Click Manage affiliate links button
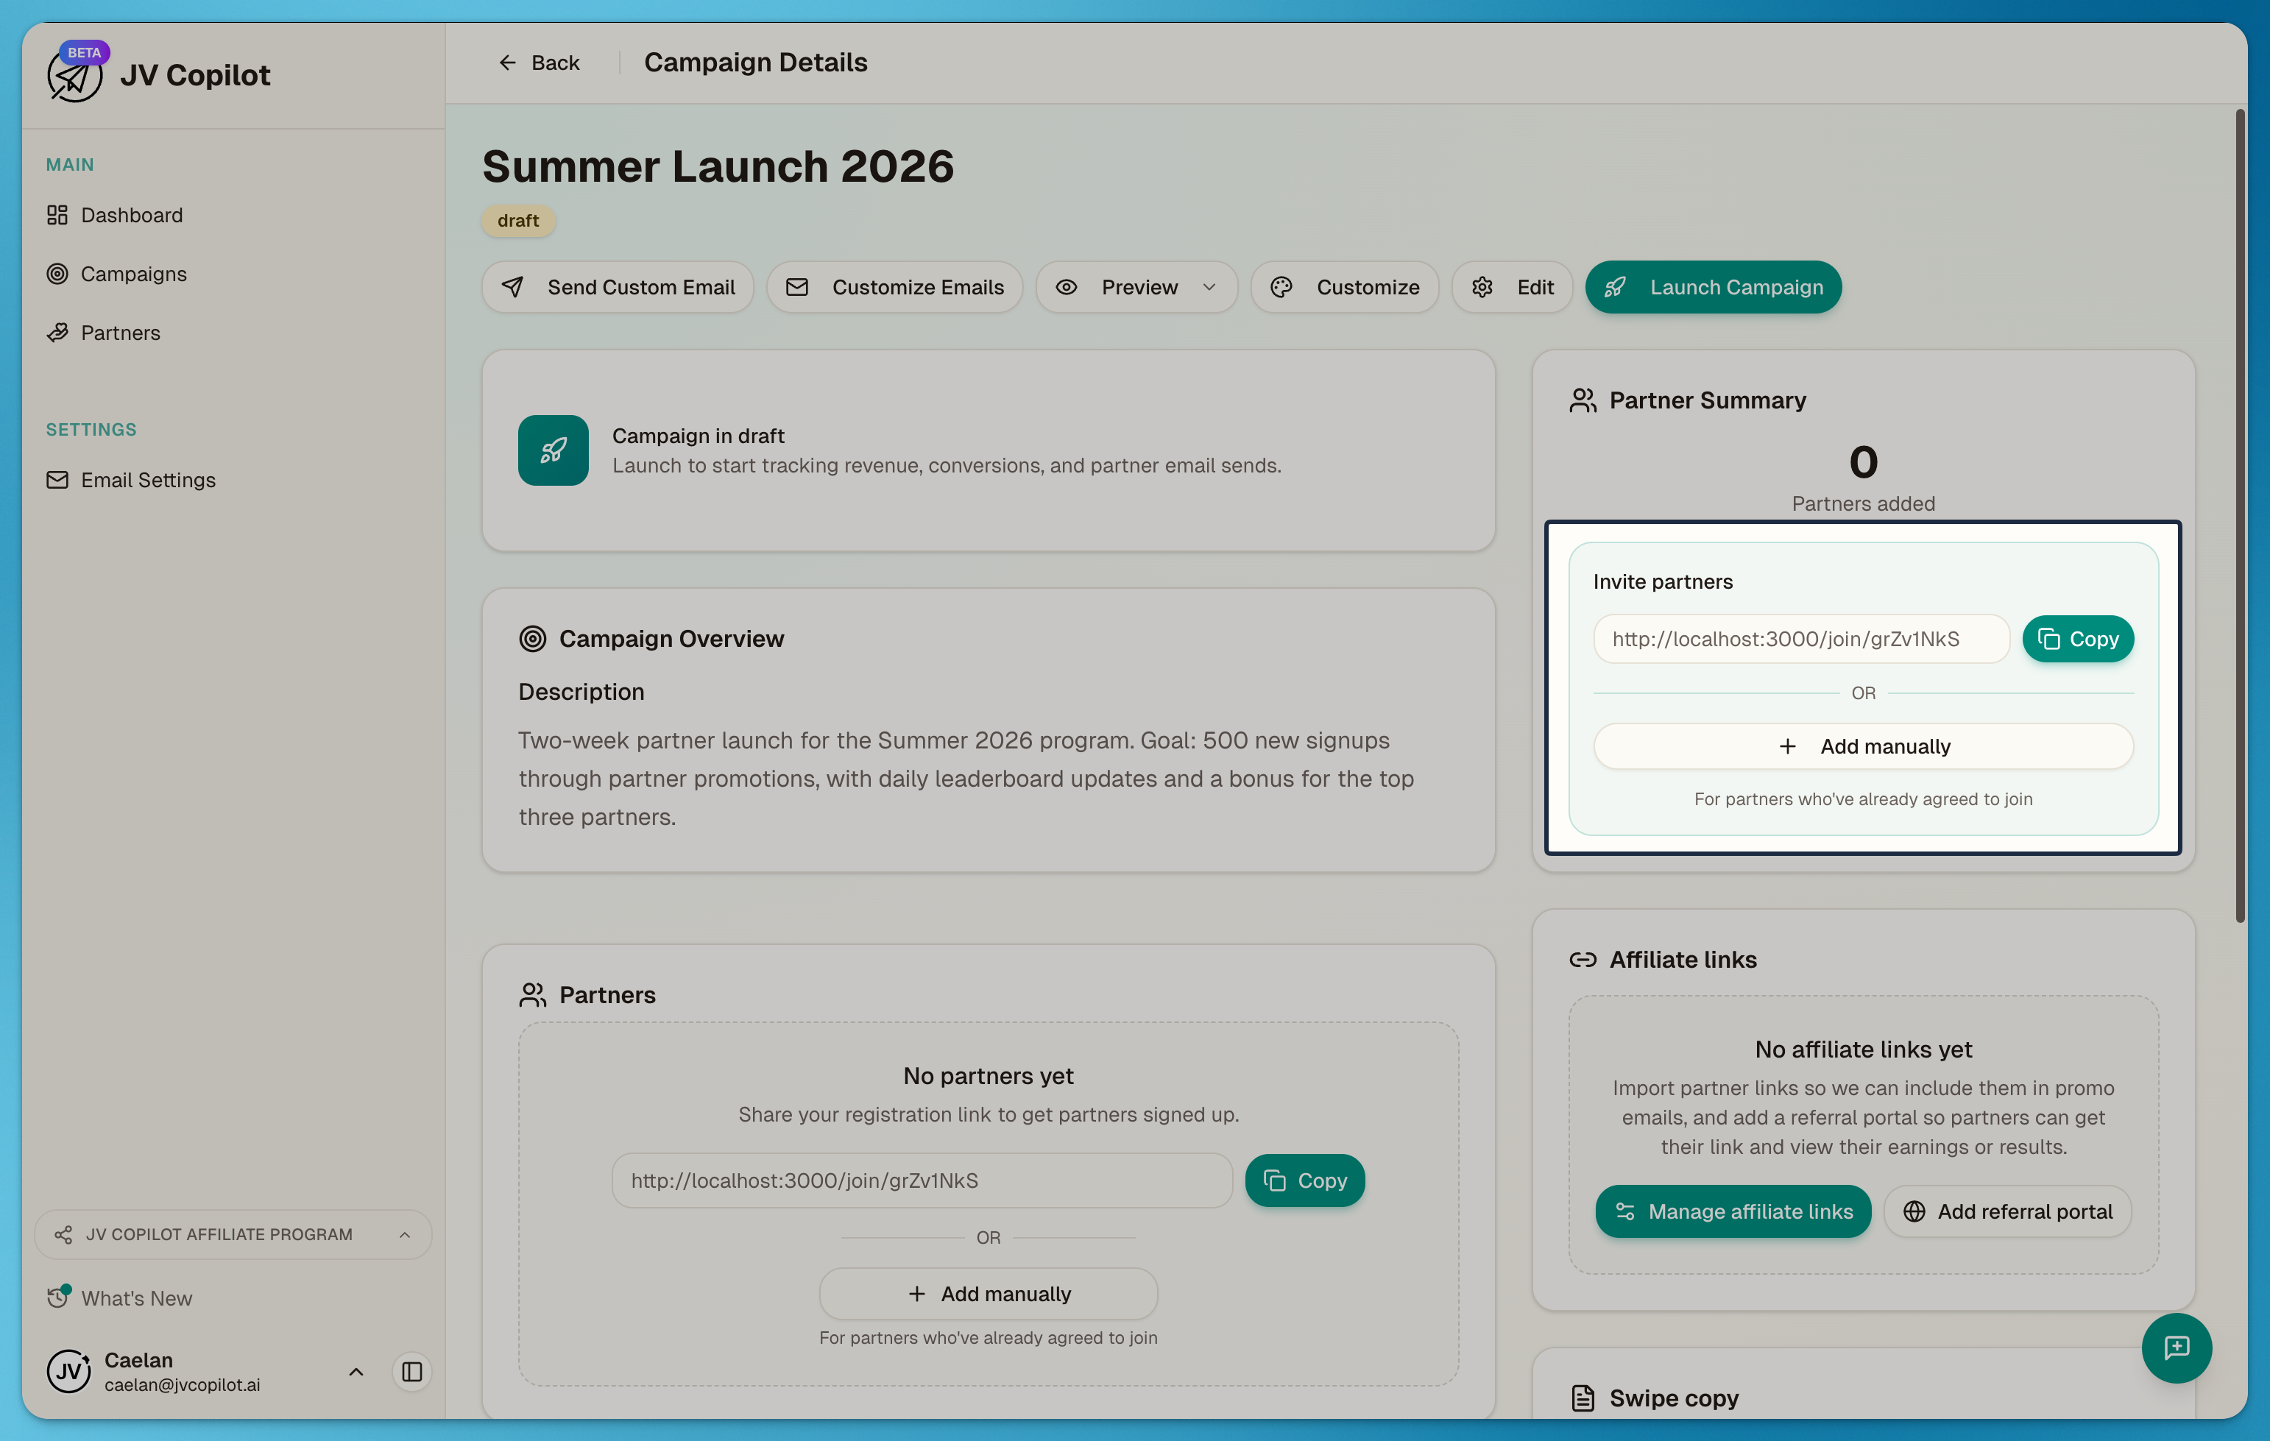Viewport: 2270px width, 1441px height. [1733, 1211]
